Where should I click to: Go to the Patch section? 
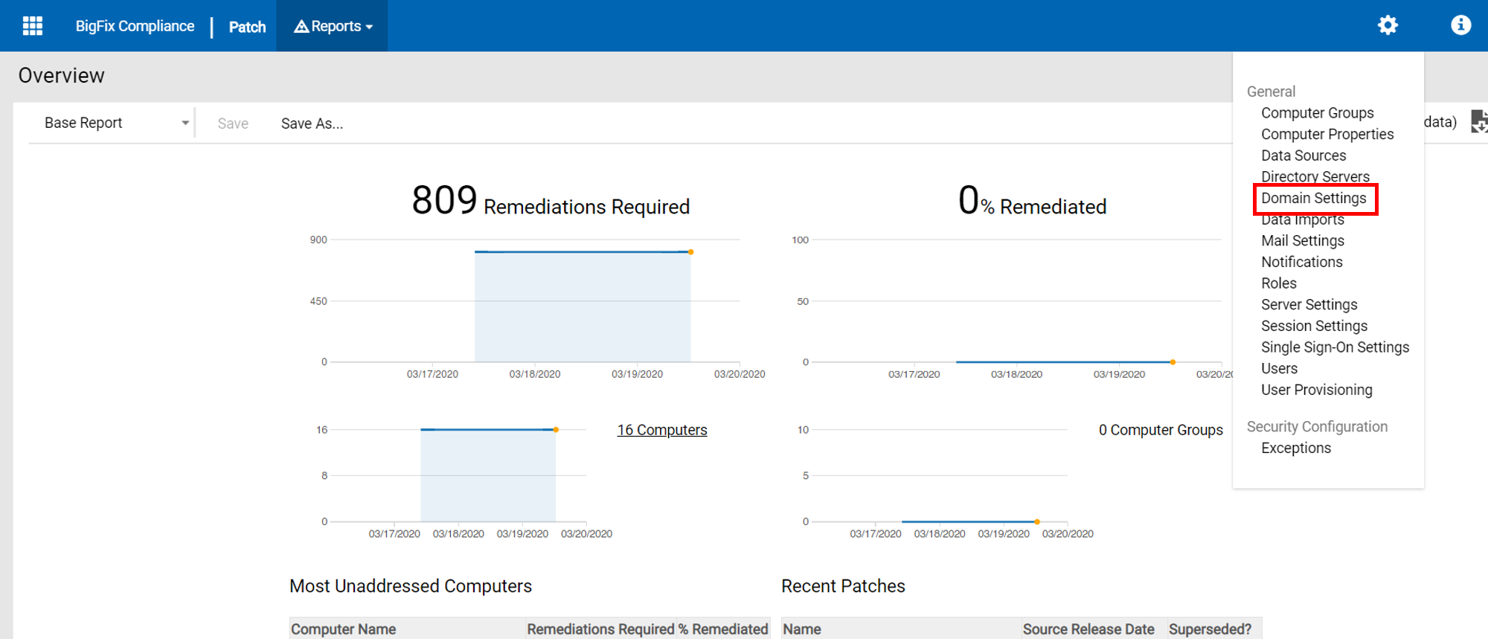247,27
